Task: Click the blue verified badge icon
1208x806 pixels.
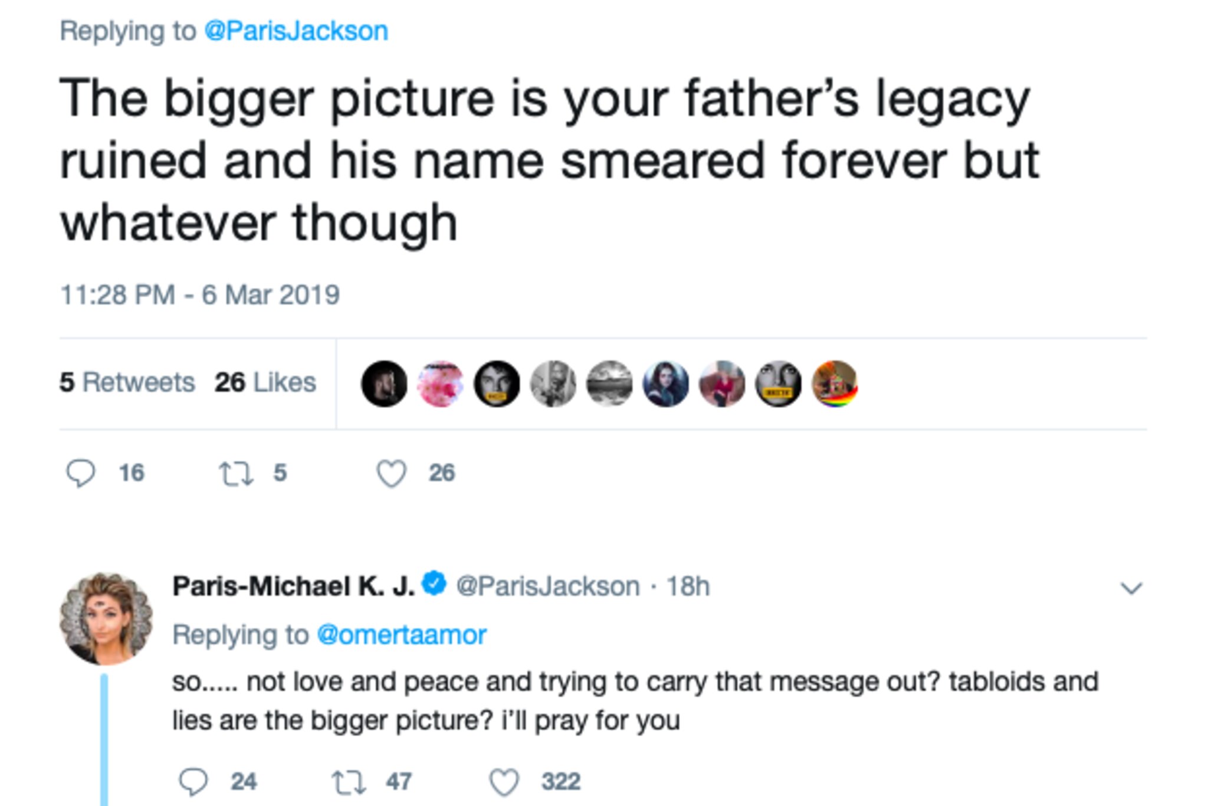Action: click(x=435, y=584)
